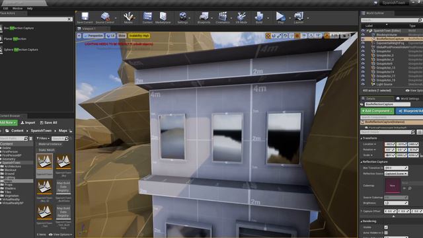The height and width of the screenshot is (238, 423).
Task: Click the Details property matrix grid icon
Action: click(420, 132)
